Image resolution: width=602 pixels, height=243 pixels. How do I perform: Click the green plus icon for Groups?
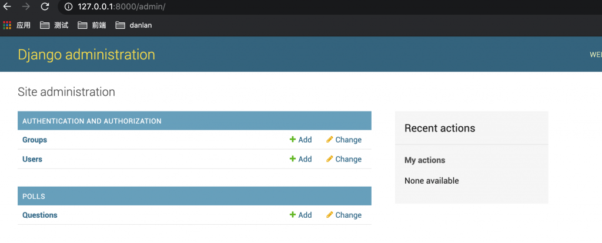coord(292,140)
